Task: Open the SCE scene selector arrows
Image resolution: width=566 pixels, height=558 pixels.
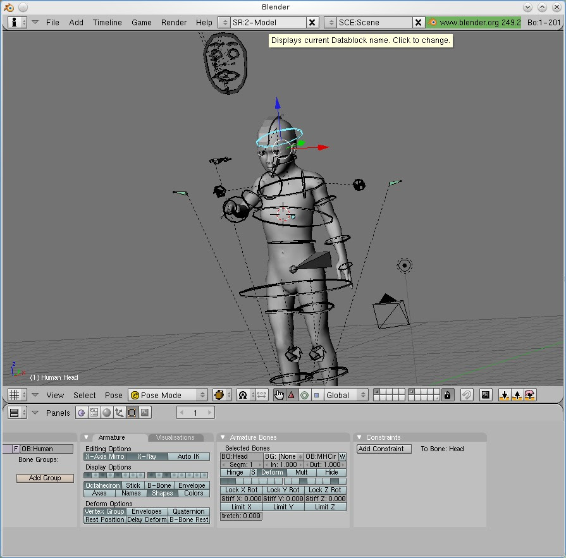Action: pos(331,22)
